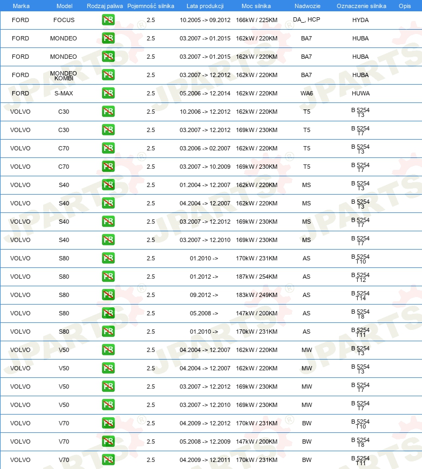The width and height of the screenshot is (422, 469).
Task: Click fuel icon in V70 05.2008 row
Action: tap(108, 441)
